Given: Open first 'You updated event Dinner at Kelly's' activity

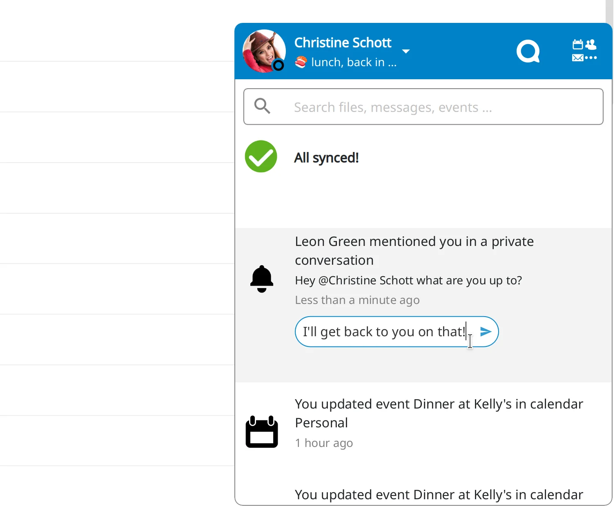Looking at the screenshot, I should [x=439, y=413].
